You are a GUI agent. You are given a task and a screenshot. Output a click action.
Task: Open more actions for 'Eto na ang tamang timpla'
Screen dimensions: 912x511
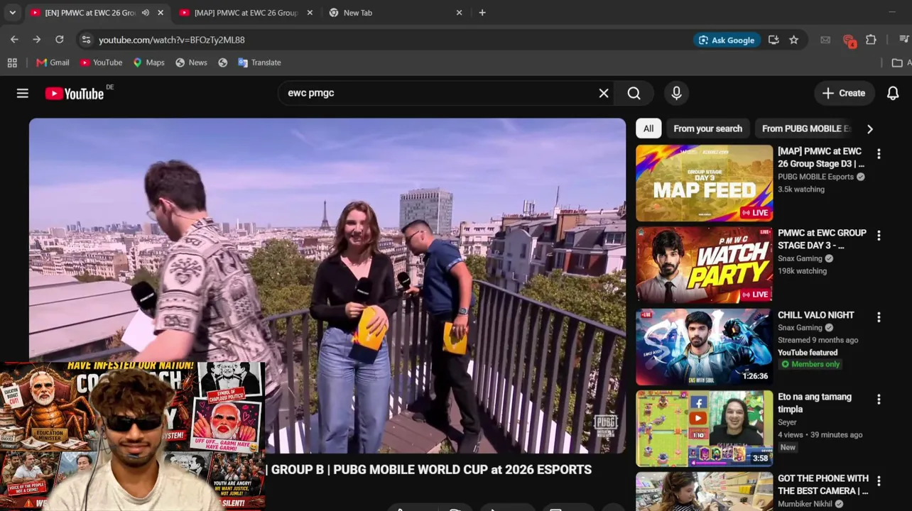point(879,400)
